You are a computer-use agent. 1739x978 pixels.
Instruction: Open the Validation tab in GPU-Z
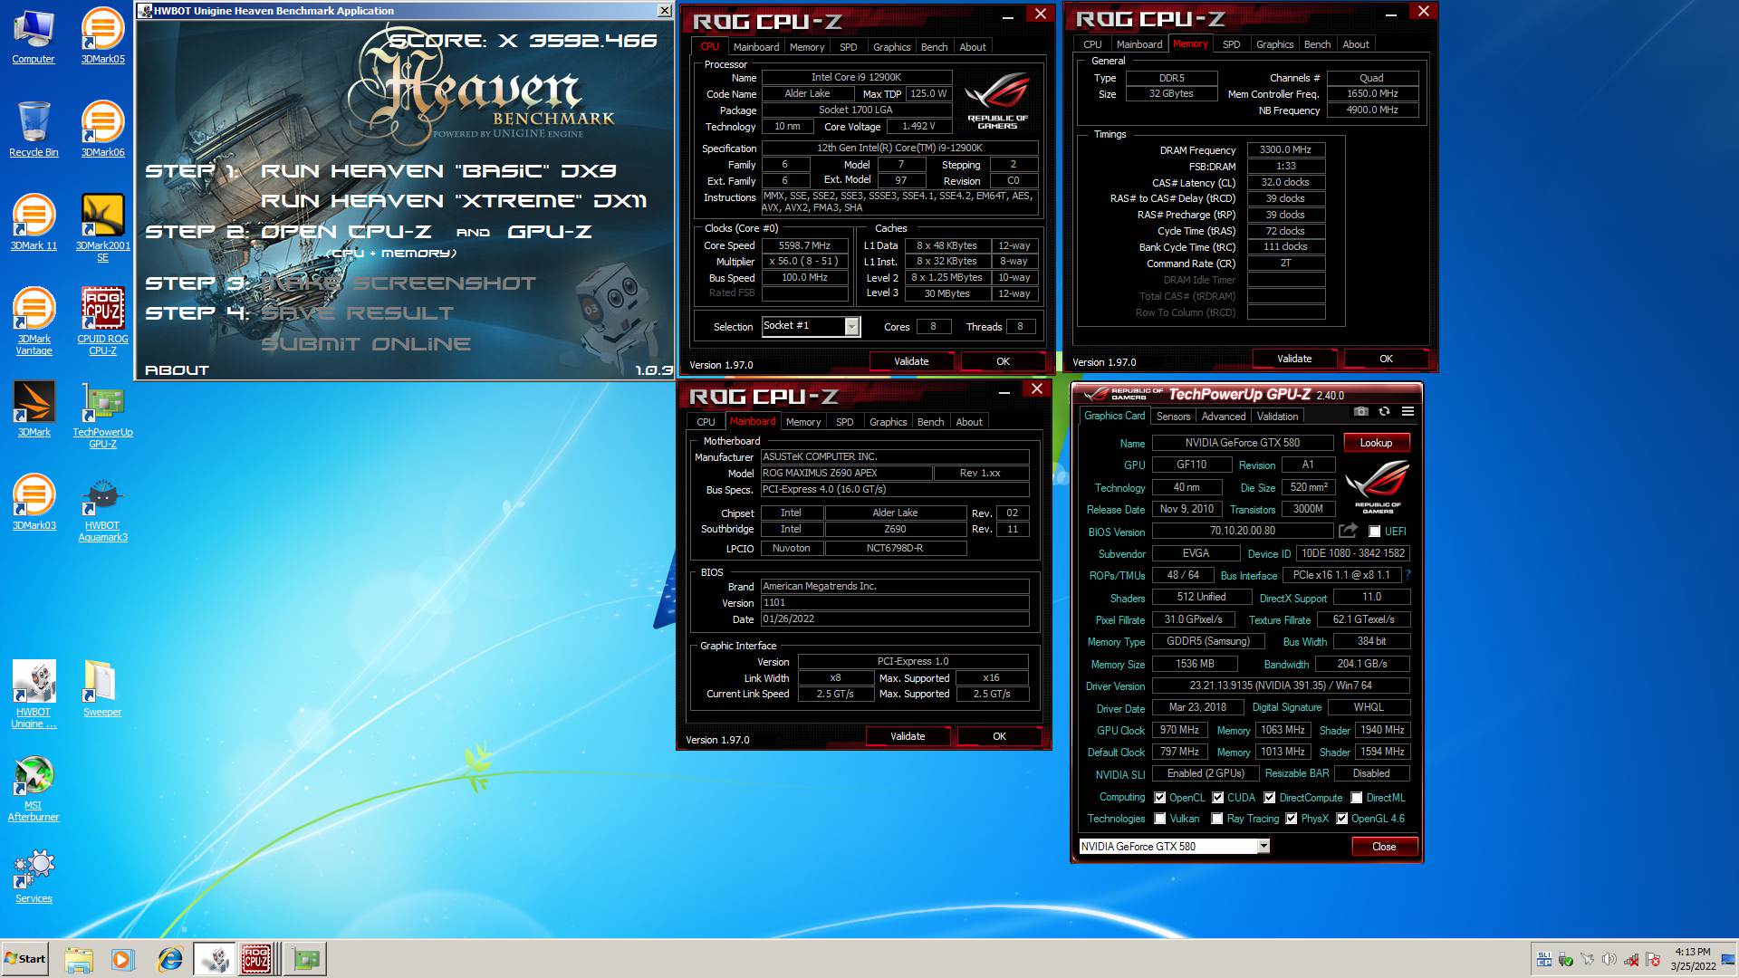1277,417
